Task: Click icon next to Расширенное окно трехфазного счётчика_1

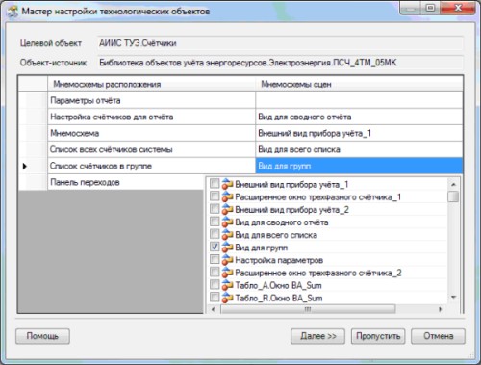Action: click(227, 196)
